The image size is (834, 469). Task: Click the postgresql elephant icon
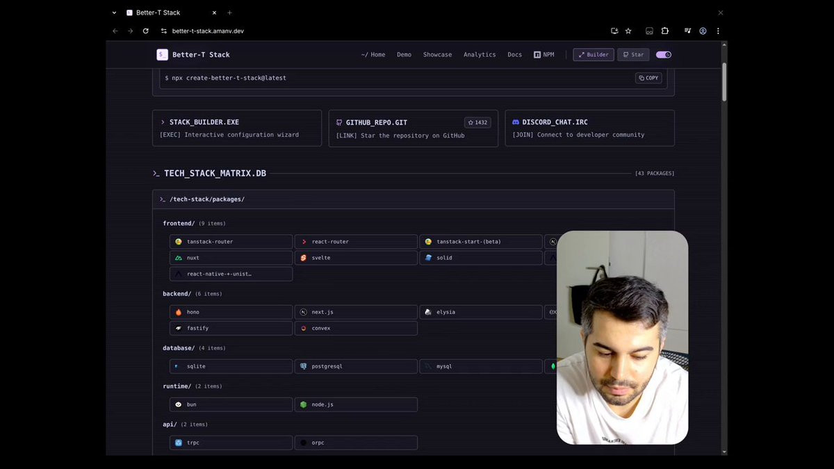point(304,366)
